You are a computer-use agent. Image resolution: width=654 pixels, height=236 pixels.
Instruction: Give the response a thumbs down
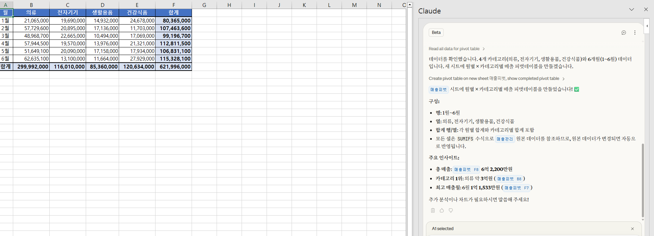pos(451,210)
